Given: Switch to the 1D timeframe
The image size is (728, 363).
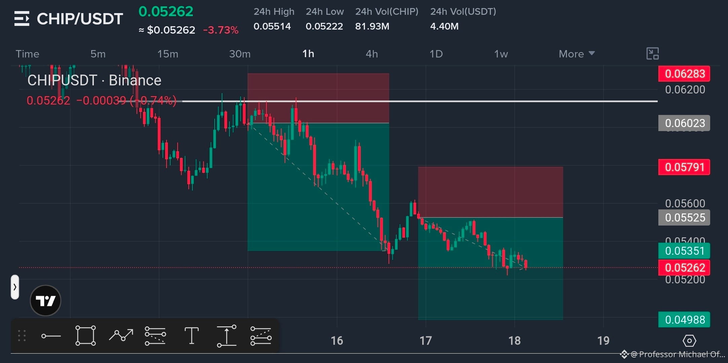Looking at the screenshot, I should [x=436, y=54].
